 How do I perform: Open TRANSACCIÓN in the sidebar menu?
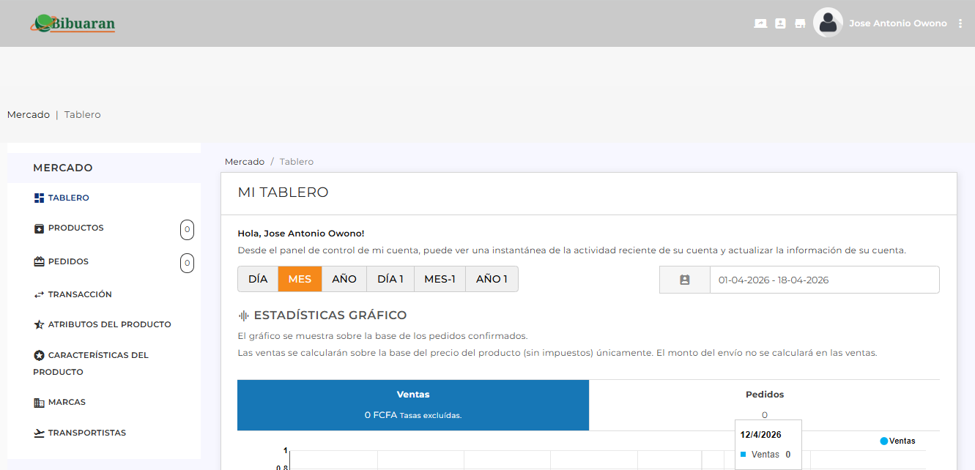pyautogui.click(x=80, y=294)
